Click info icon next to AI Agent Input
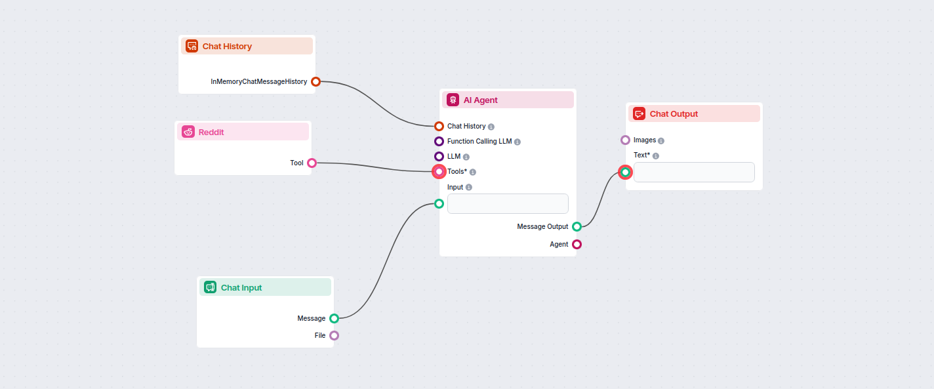 [x=469, y=188]
